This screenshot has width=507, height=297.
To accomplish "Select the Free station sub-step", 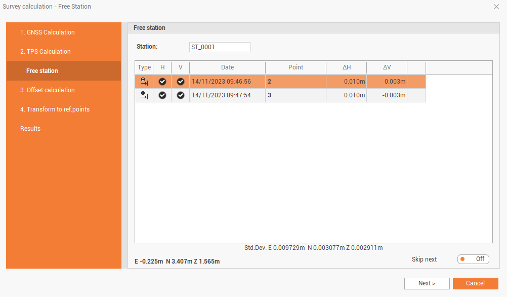I will 42,71.
